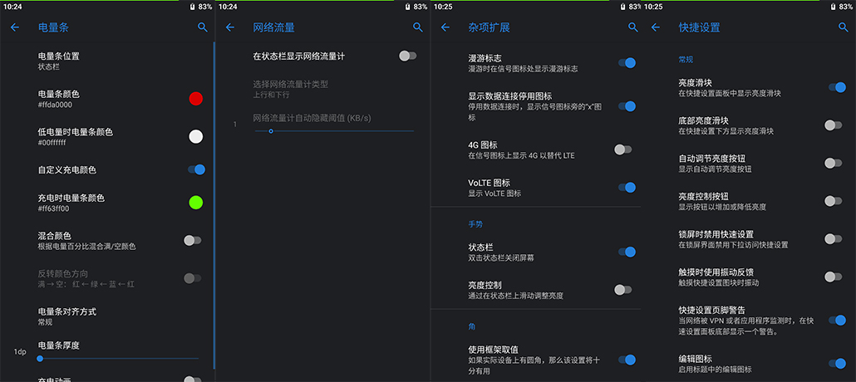Open search on the 杂项扩展 screen
The width and height of the screenshot is (856, 382).
coord(633,27)
